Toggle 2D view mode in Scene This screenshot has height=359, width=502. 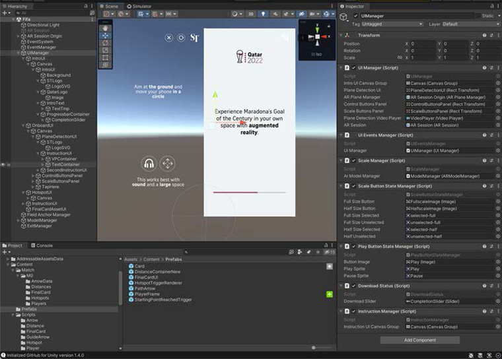pyautogui.click(x=251, y=14)
